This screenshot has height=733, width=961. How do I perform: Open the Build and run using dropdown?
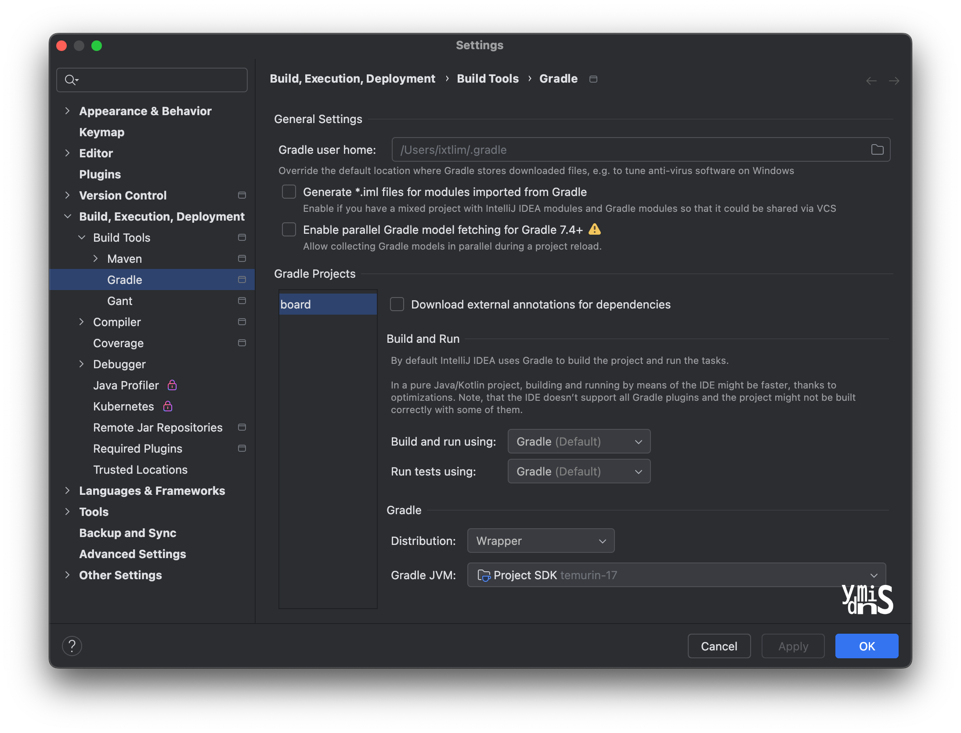click(x=578, y=442)
